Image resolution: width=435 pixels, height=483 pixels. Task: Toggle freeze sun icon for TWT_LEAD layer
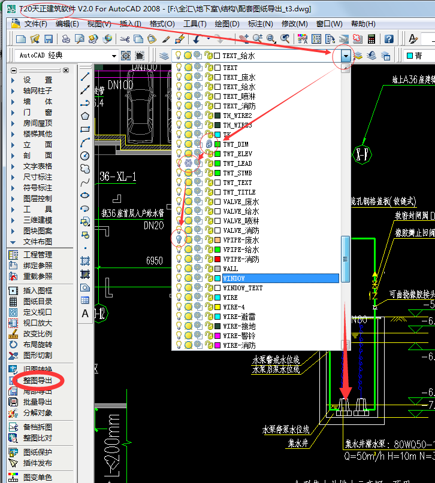(x=188, y=163)
